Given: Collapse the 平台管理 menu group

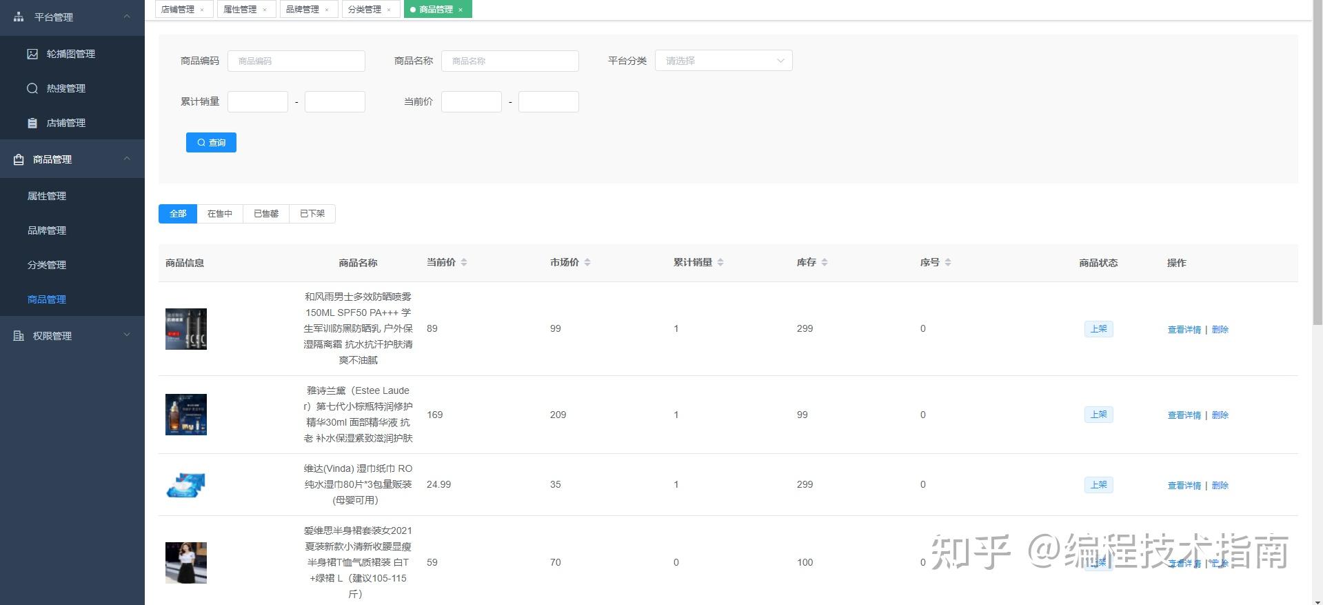Looking at the screenshot, I should tap(127, 17).
